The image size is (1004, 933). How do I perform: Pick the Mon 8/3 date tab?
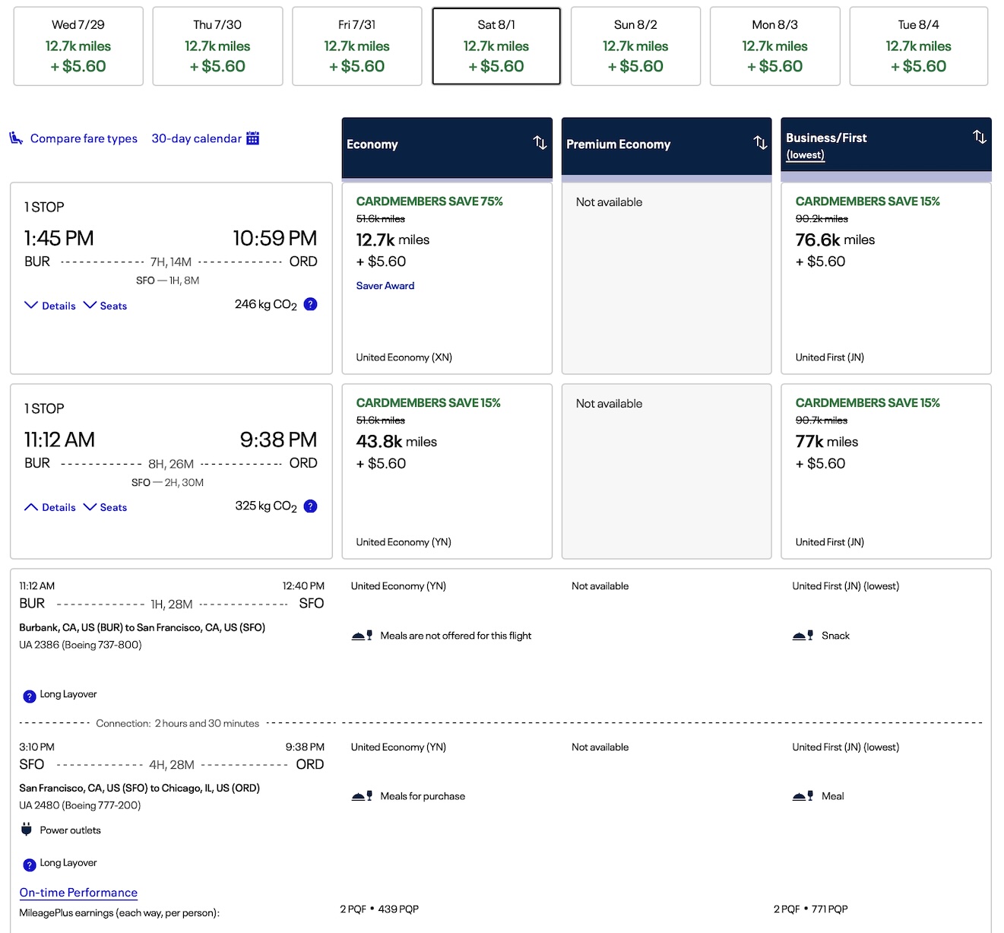point(775,46)
